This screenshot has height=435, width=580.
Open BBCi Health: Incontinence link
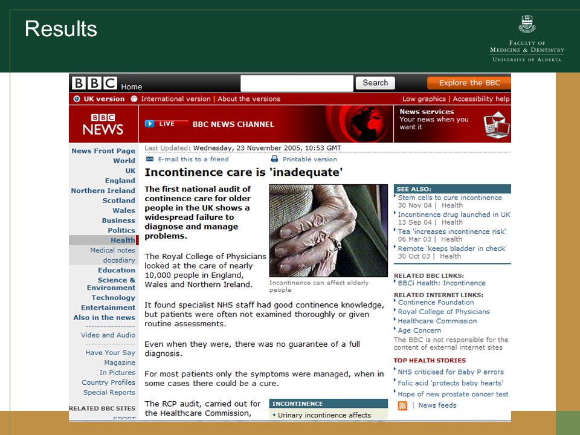pyautogui.click(x=442, y=283)
